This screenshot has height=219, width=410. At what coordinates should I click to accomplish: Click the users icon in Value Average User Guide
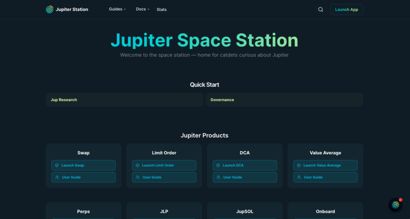click(299, 177)
